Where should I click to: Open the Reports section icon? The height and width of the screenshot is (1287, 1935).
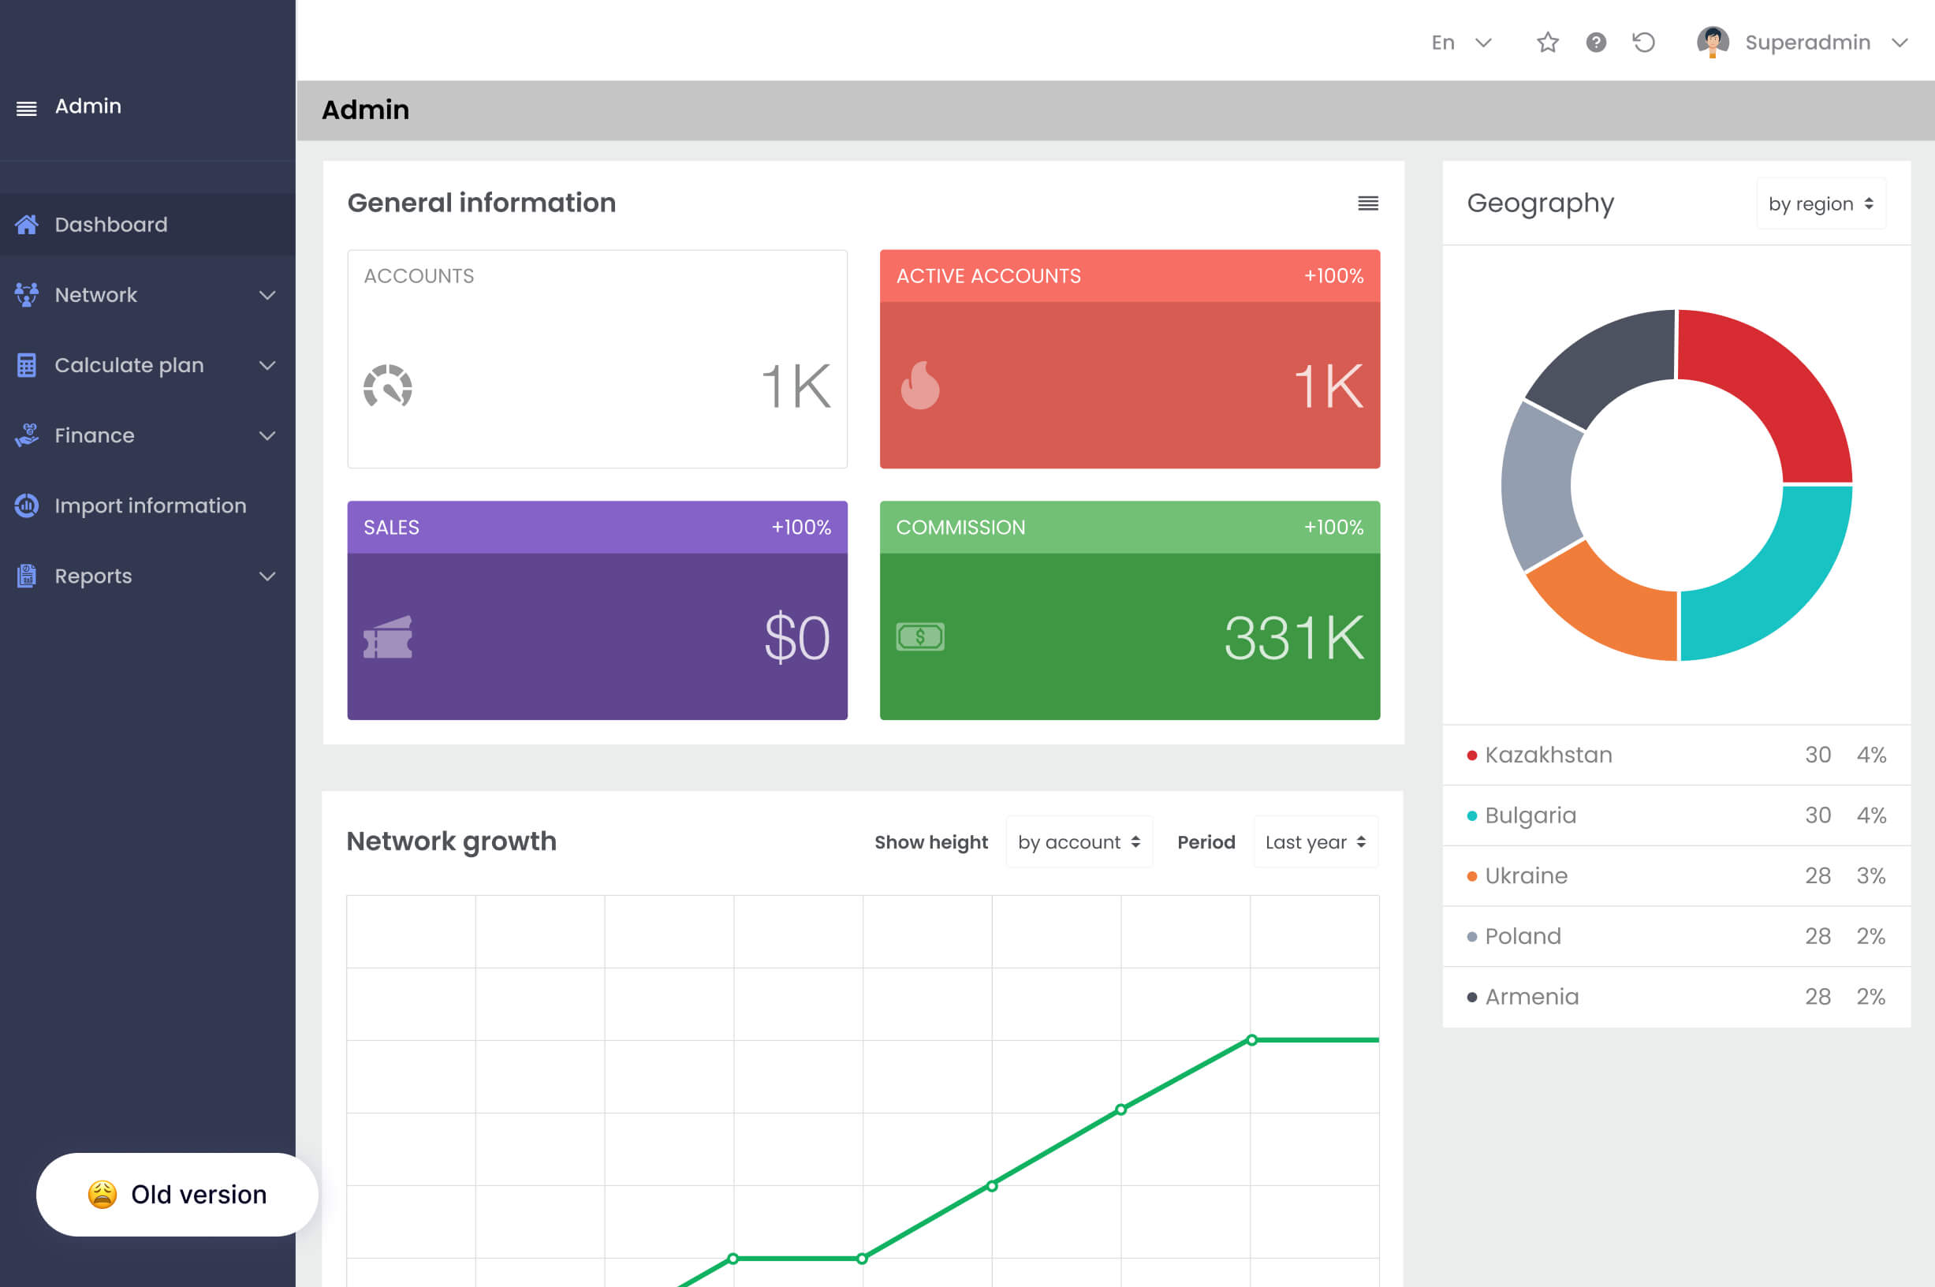tap(27, 576)
